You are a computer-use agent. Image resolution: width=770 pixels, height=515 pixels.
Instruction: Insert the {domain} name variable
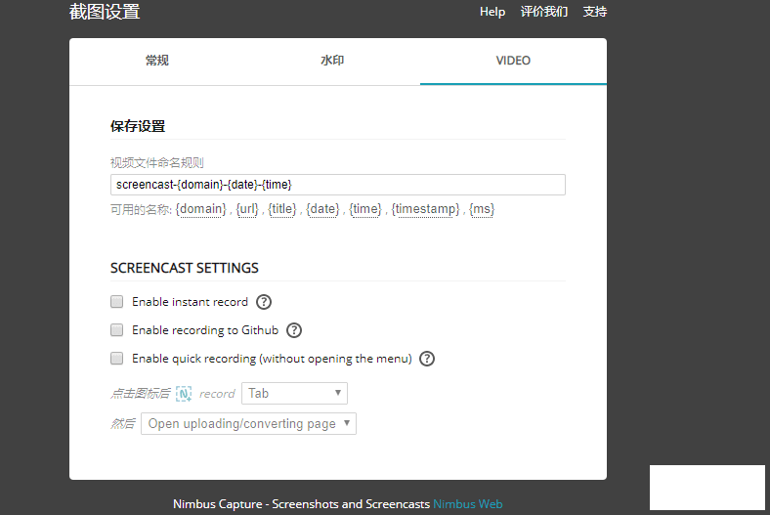(x=201, y=209)
